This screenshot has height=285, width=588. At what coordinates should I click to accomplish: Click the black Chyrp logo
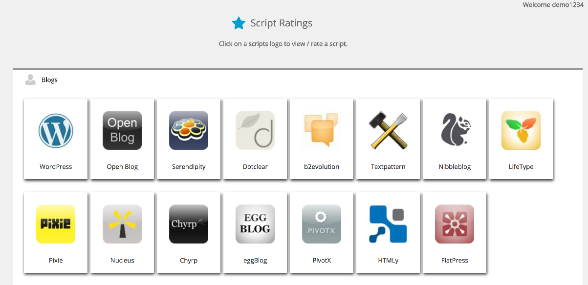pyautogui.click(x=189, y=224)
